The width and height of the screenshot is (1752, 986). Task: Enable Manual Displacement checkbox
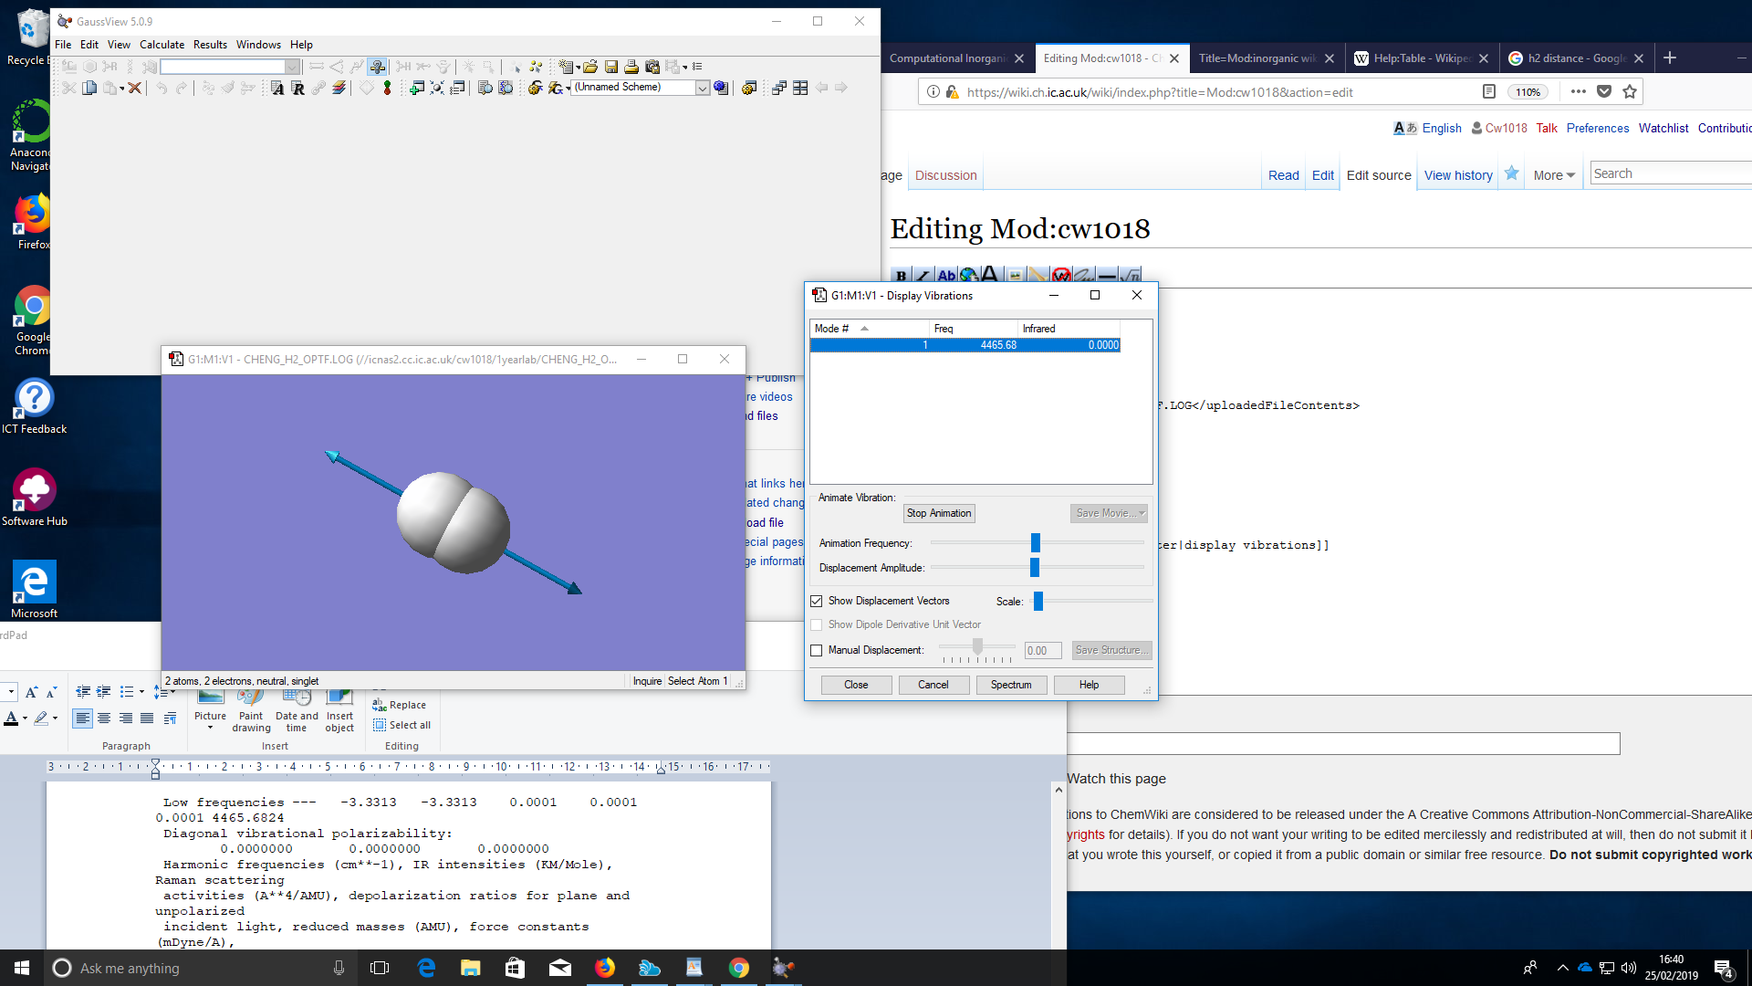pyautogui.click(x=817, y=650)
